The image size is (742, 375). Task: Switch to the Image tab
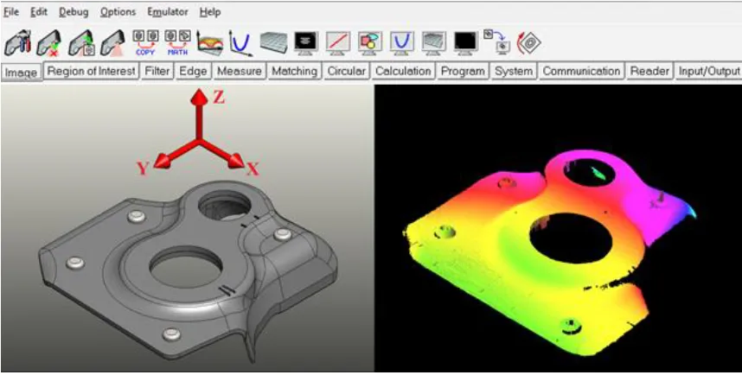[22, 73]
